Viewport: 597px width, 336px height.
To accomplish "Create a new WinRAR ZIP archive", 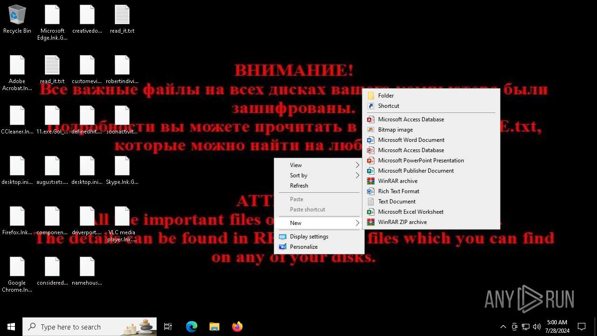I will pos(431,222).
